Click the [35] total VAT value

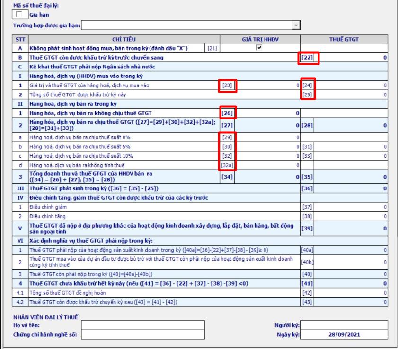(x=351, y=177)
